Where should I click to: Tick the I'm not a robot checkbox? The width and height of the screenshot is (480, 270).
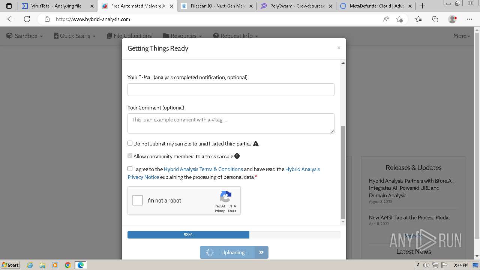(x=138, y=201)
